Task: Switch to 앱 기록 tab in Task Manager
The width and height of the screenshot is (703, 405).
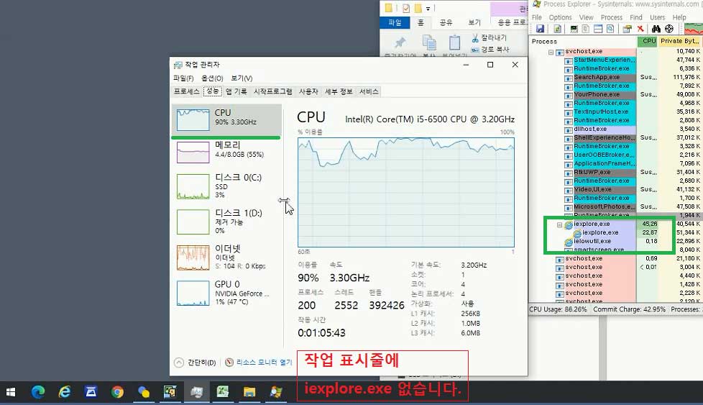Action: 236,91
